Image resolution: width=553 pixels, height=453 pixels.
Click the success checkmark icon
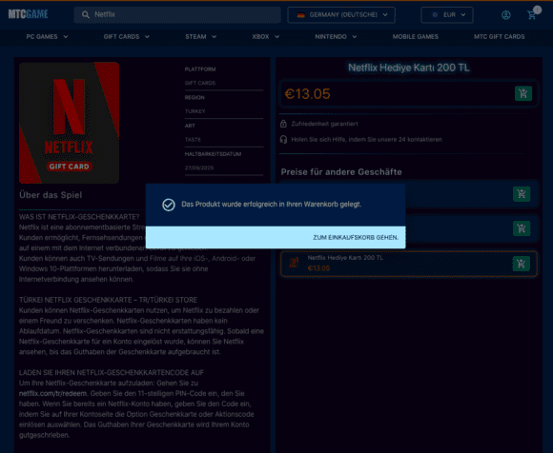pyautogui.click(x=169, y=205)
